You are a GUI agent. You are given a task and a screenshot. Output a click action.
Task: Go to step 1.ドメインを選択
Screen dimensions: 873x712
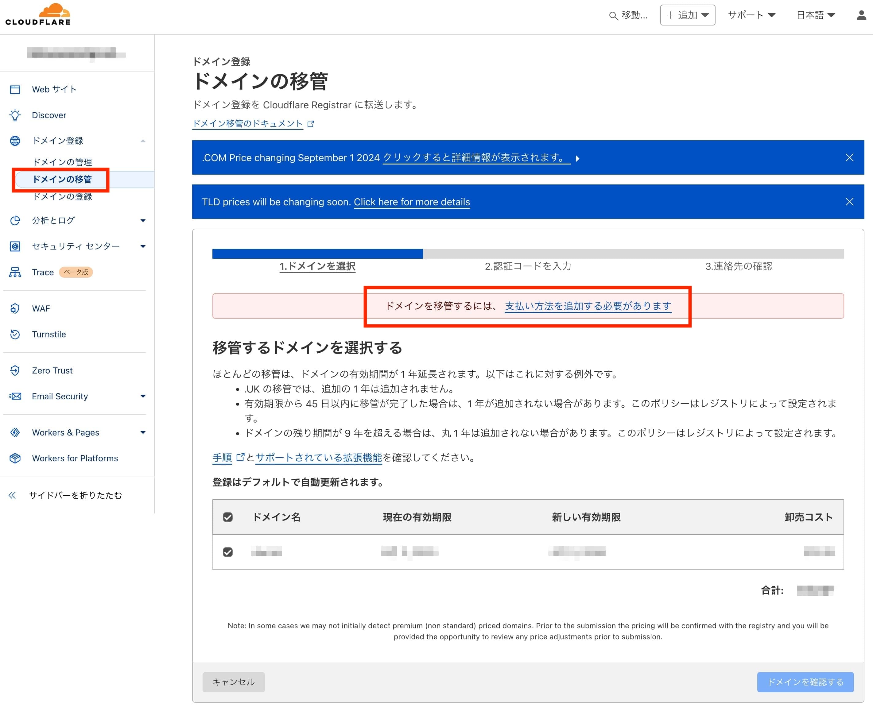[317, 266]
